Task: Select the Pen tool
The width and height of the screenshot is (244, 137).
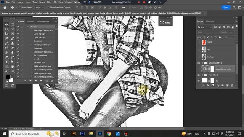Action: coord(13,57)
